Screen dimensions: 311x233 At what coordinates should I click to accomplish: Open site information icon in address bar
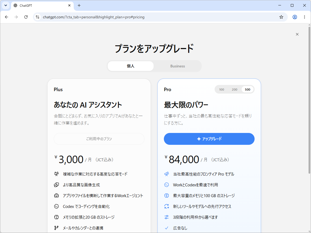(x=38, y=17)
